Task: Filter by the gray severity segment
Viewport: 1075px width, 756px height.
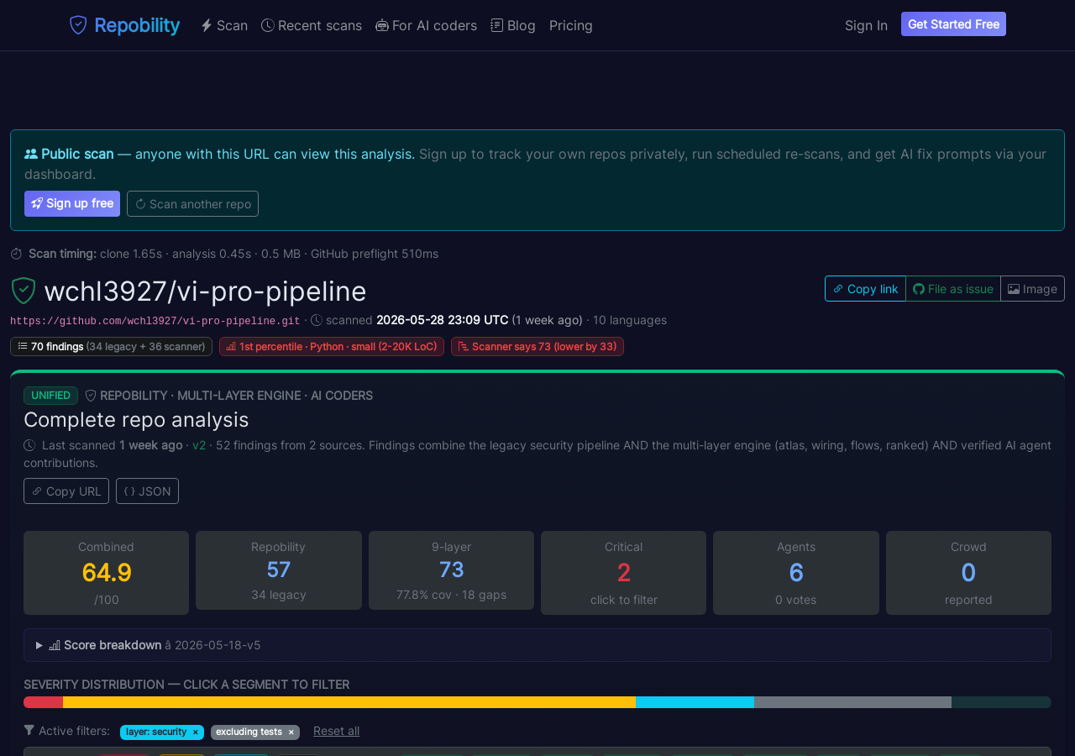Action: click(852, 702)
